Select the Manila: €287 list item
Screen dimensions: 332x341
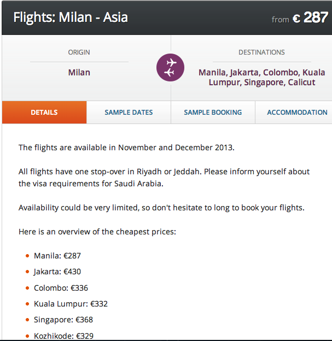[57, 255]
